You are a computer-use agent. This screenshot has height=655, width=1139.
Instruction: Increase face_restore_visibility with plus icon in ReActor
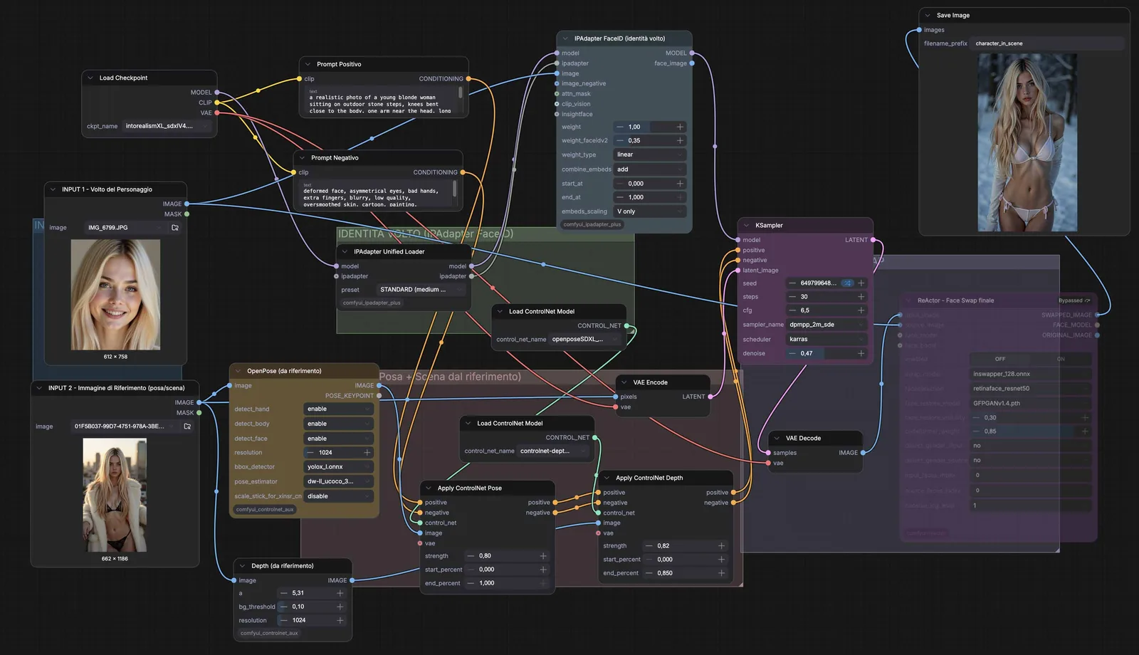tap(1085, 417)
